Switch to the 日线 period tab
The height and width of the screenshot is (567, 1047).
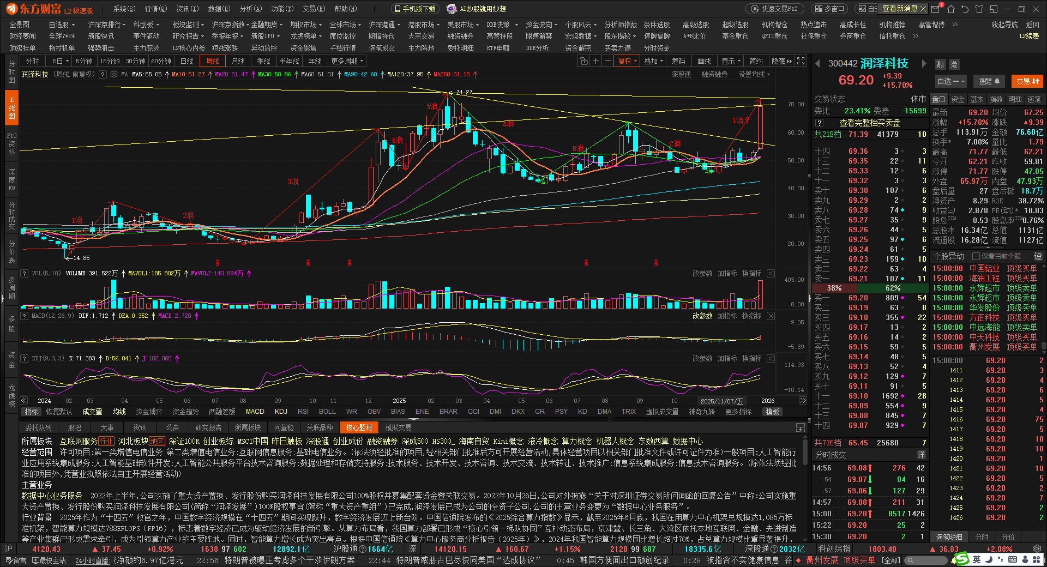pyautogui.click(x=187, y=61)
